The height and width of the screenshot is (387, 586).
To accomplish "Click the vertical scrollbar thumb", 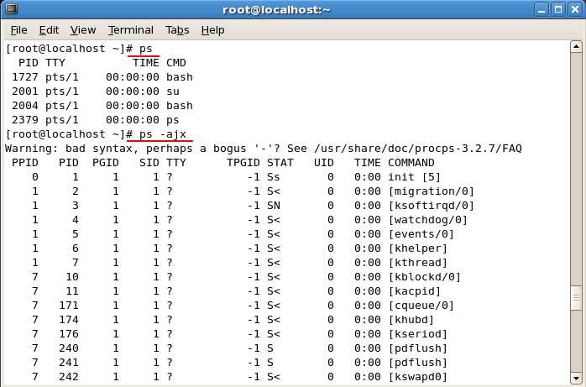I will 576,297.
